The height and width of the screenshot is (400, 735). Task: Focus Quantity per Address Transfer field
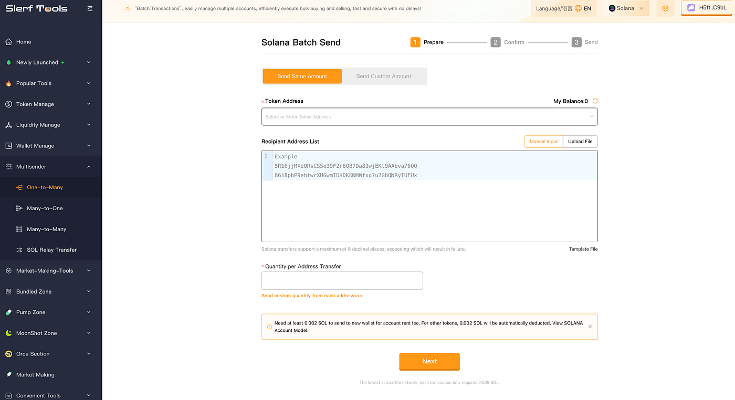point(342,280)
